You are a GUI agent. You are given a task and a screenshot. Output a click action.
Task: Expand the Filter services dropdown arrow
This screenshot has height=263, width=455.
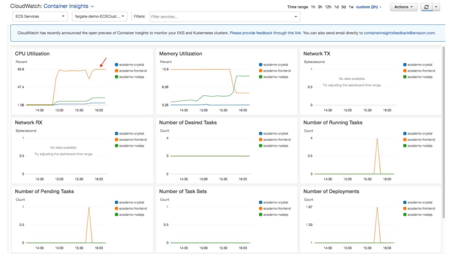pos(296,17)
